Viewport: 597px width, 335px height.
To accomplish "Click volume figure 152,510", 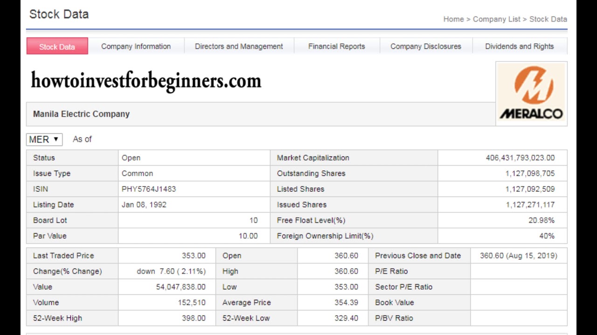I will click(x=192, y=302).
